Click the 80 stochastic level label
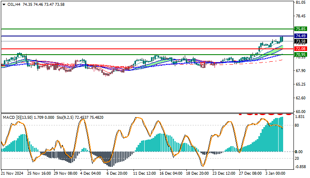 [x=297, y=125]
